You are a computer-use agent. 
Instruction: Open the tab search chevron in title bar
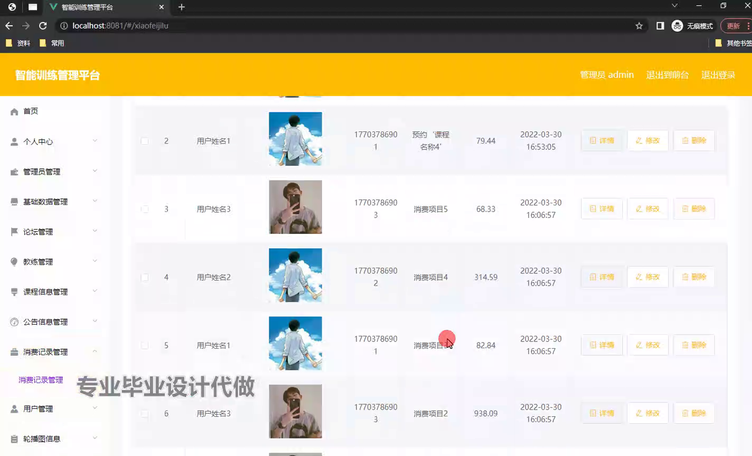674,6
